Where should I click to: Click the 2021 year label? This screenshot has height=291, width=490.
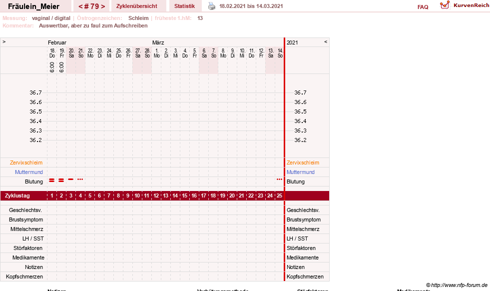point(292,42)
